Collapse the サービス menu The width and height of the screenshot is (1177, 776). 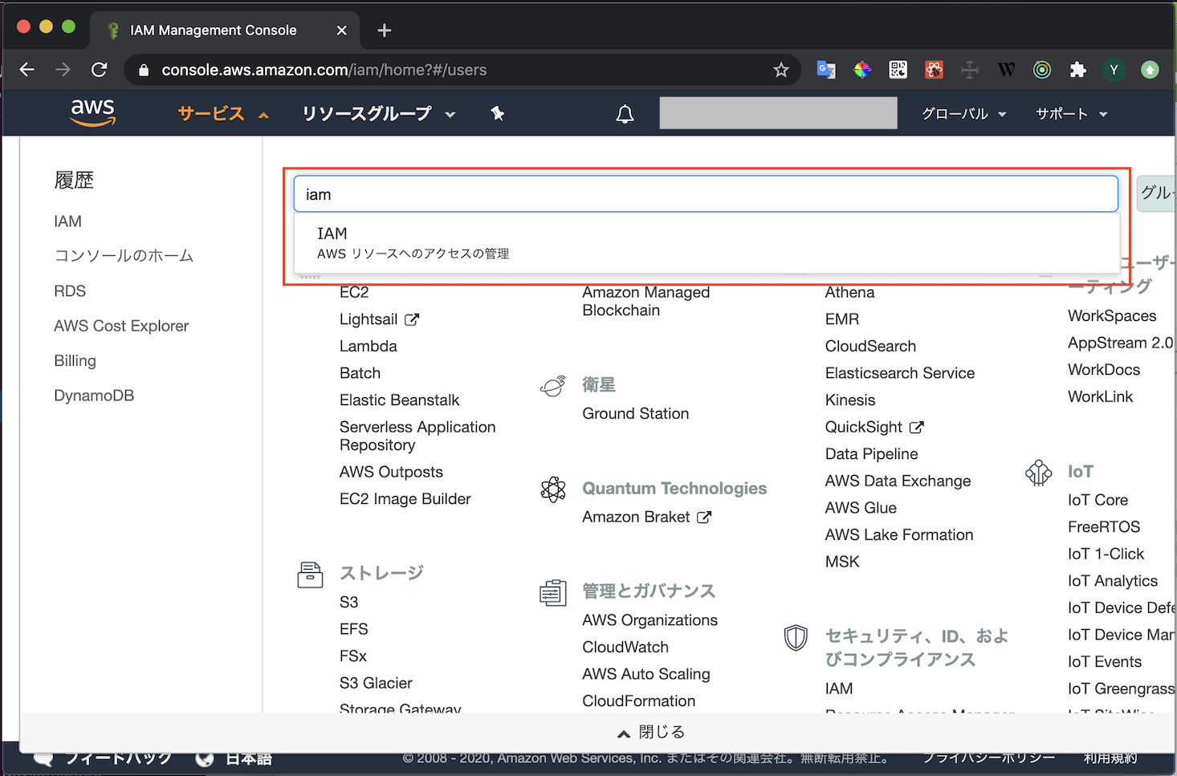click(x=223, y=114)
